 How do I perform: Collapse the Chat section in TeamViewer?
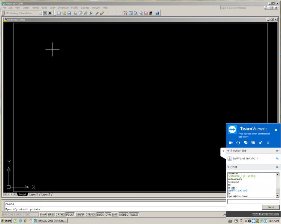tap(229, 167)
